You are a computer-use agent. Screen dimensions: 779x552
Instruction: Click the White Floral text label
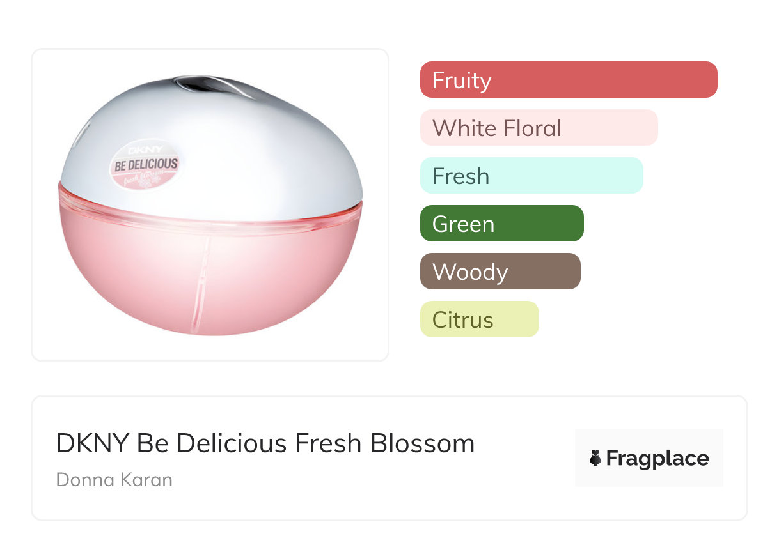tap(496, 128)
